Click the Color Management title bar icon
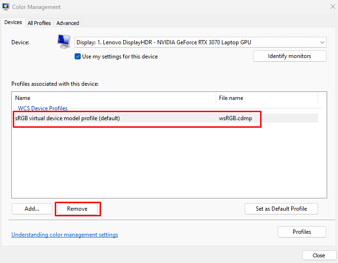The width and height of the screenshot is (338, 263). tap(6, 7)
